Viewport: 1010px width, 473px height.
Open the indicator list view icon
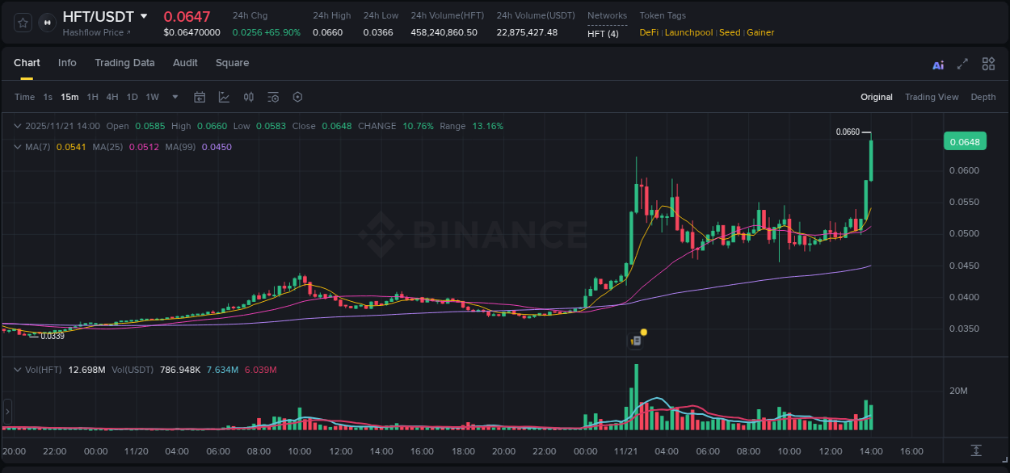point(272,97)
